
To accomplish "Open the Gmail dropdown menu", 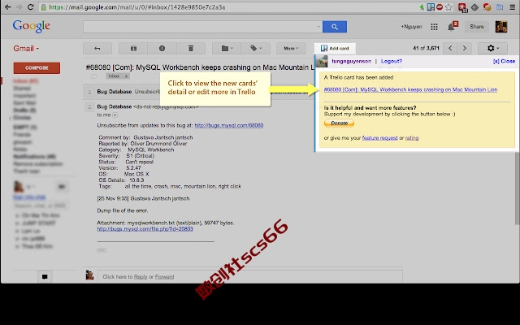I will [26, 49].
